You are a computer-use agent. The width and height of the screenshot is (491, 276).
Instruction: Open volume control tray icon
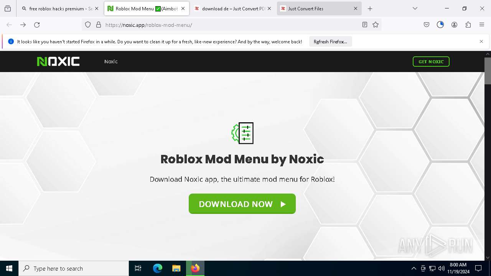[442, 268]
